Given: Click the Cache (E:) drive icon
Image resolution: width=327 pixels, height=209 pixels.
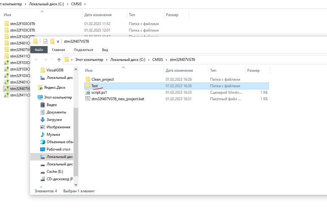Looking at the screenshot, I should click(x=43, y=172).
